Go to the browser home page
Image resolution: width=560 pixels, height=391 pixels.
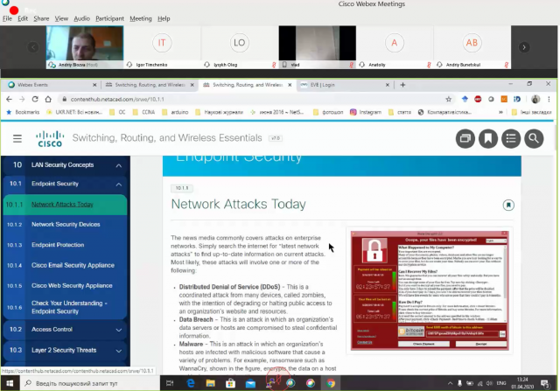click(48, 99)
